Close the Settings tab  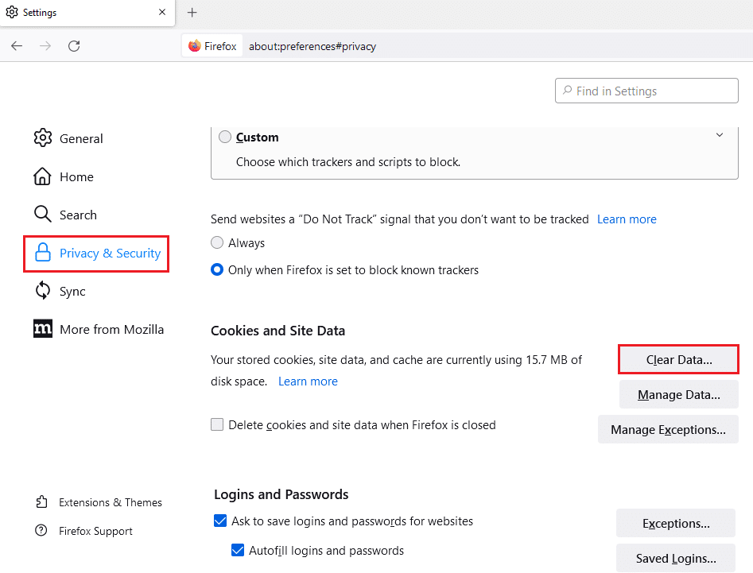click(x=162, y=12)
